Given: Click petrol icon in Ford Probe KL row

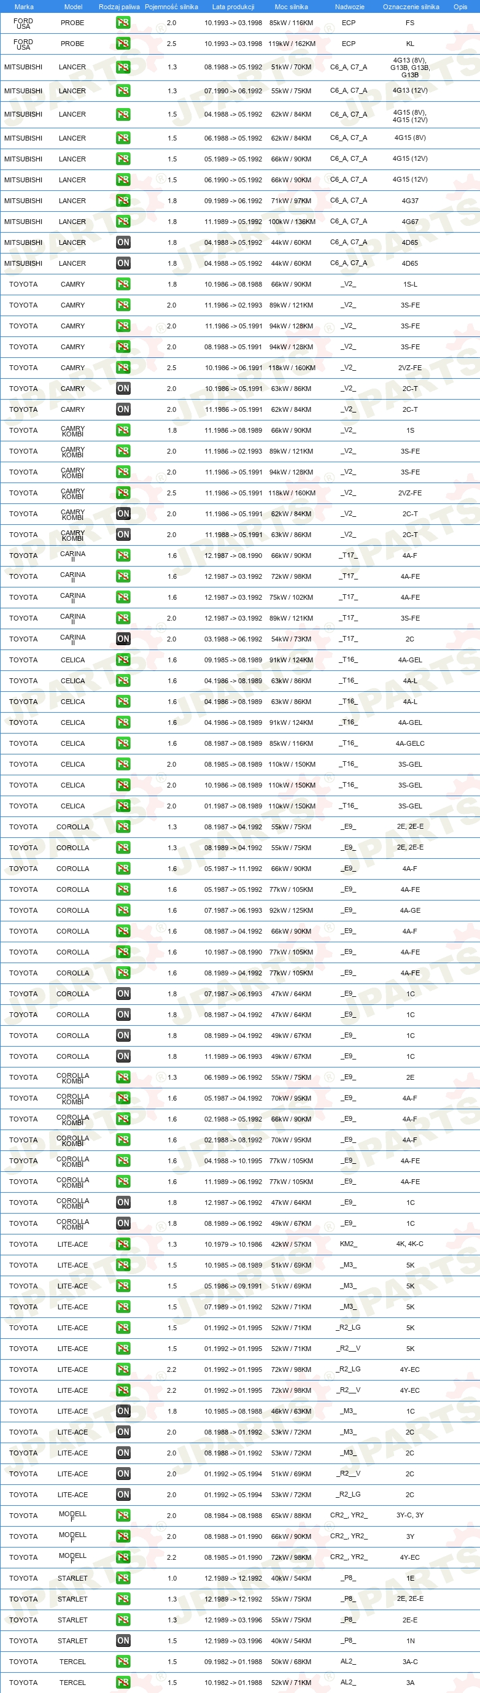Looking at the screenshot, I should [x=123, y=44].
